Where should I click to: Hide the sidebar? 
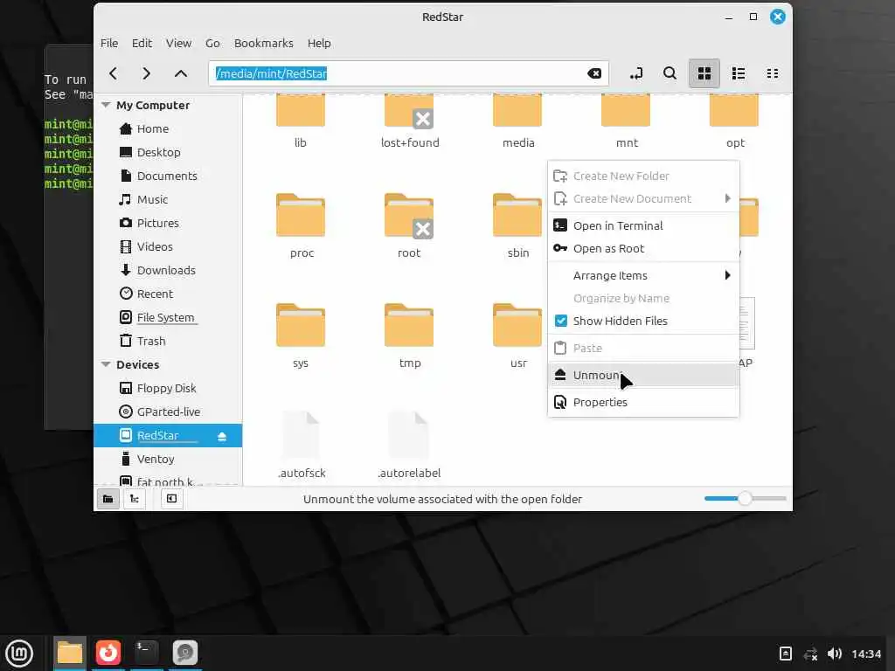171,499
